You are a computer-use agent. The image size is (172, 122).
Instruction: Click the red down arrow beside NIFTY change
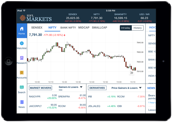tap(65, 35)
